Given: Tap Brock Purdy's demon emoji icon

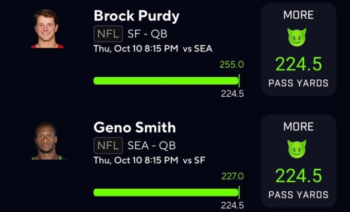Looking at the screenshot, I should pos(297,37).
